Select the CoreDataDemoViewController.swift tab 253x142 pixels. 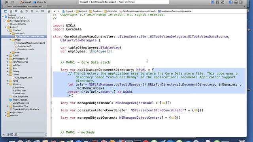tap(25, 6)
